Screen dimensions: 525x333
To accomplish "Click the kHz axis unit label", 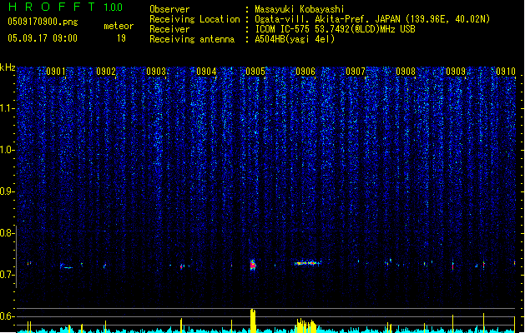I will point(8,67).
